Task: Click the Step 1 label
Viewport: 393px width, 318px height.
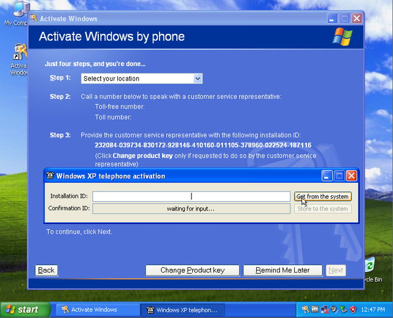Action: [x=60, y=78]
